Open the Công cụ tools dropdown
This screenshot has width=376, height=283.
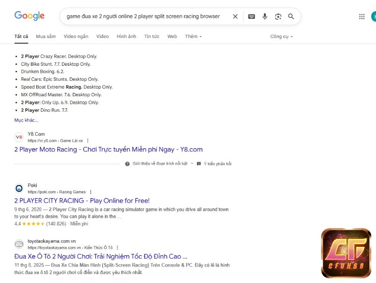click(282, 37)
